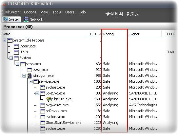Select the SbieCtrl.exe process name
Viewport: 178px width, 134px height.
(62, 99)
